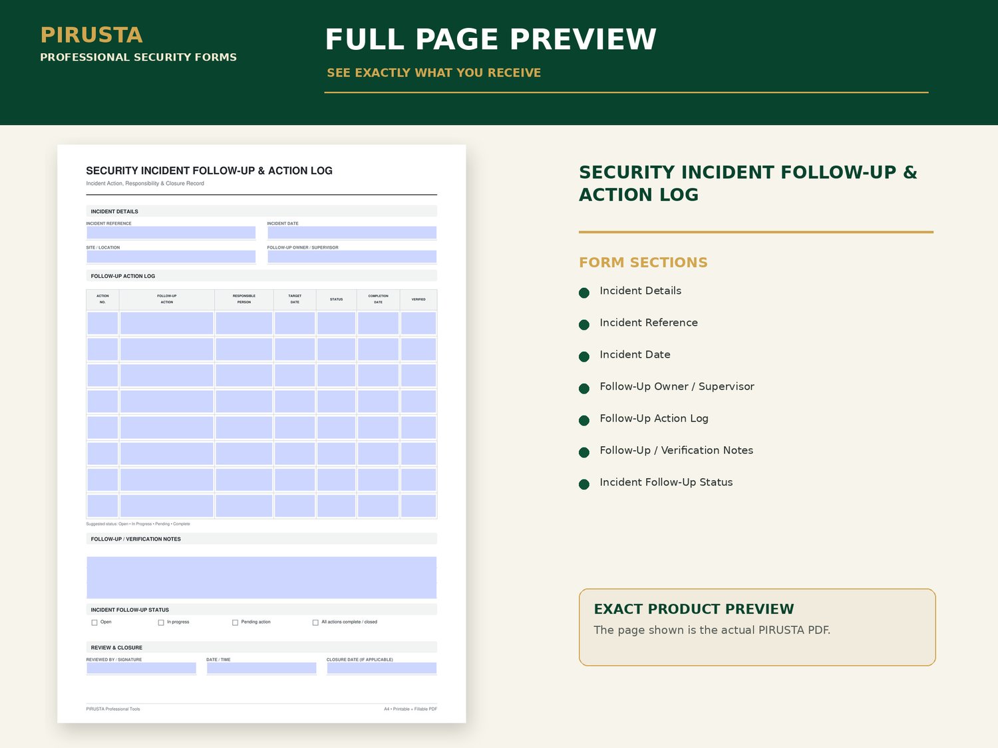
Task: Click the VERIFIED column header
Action: click(418, 299)
